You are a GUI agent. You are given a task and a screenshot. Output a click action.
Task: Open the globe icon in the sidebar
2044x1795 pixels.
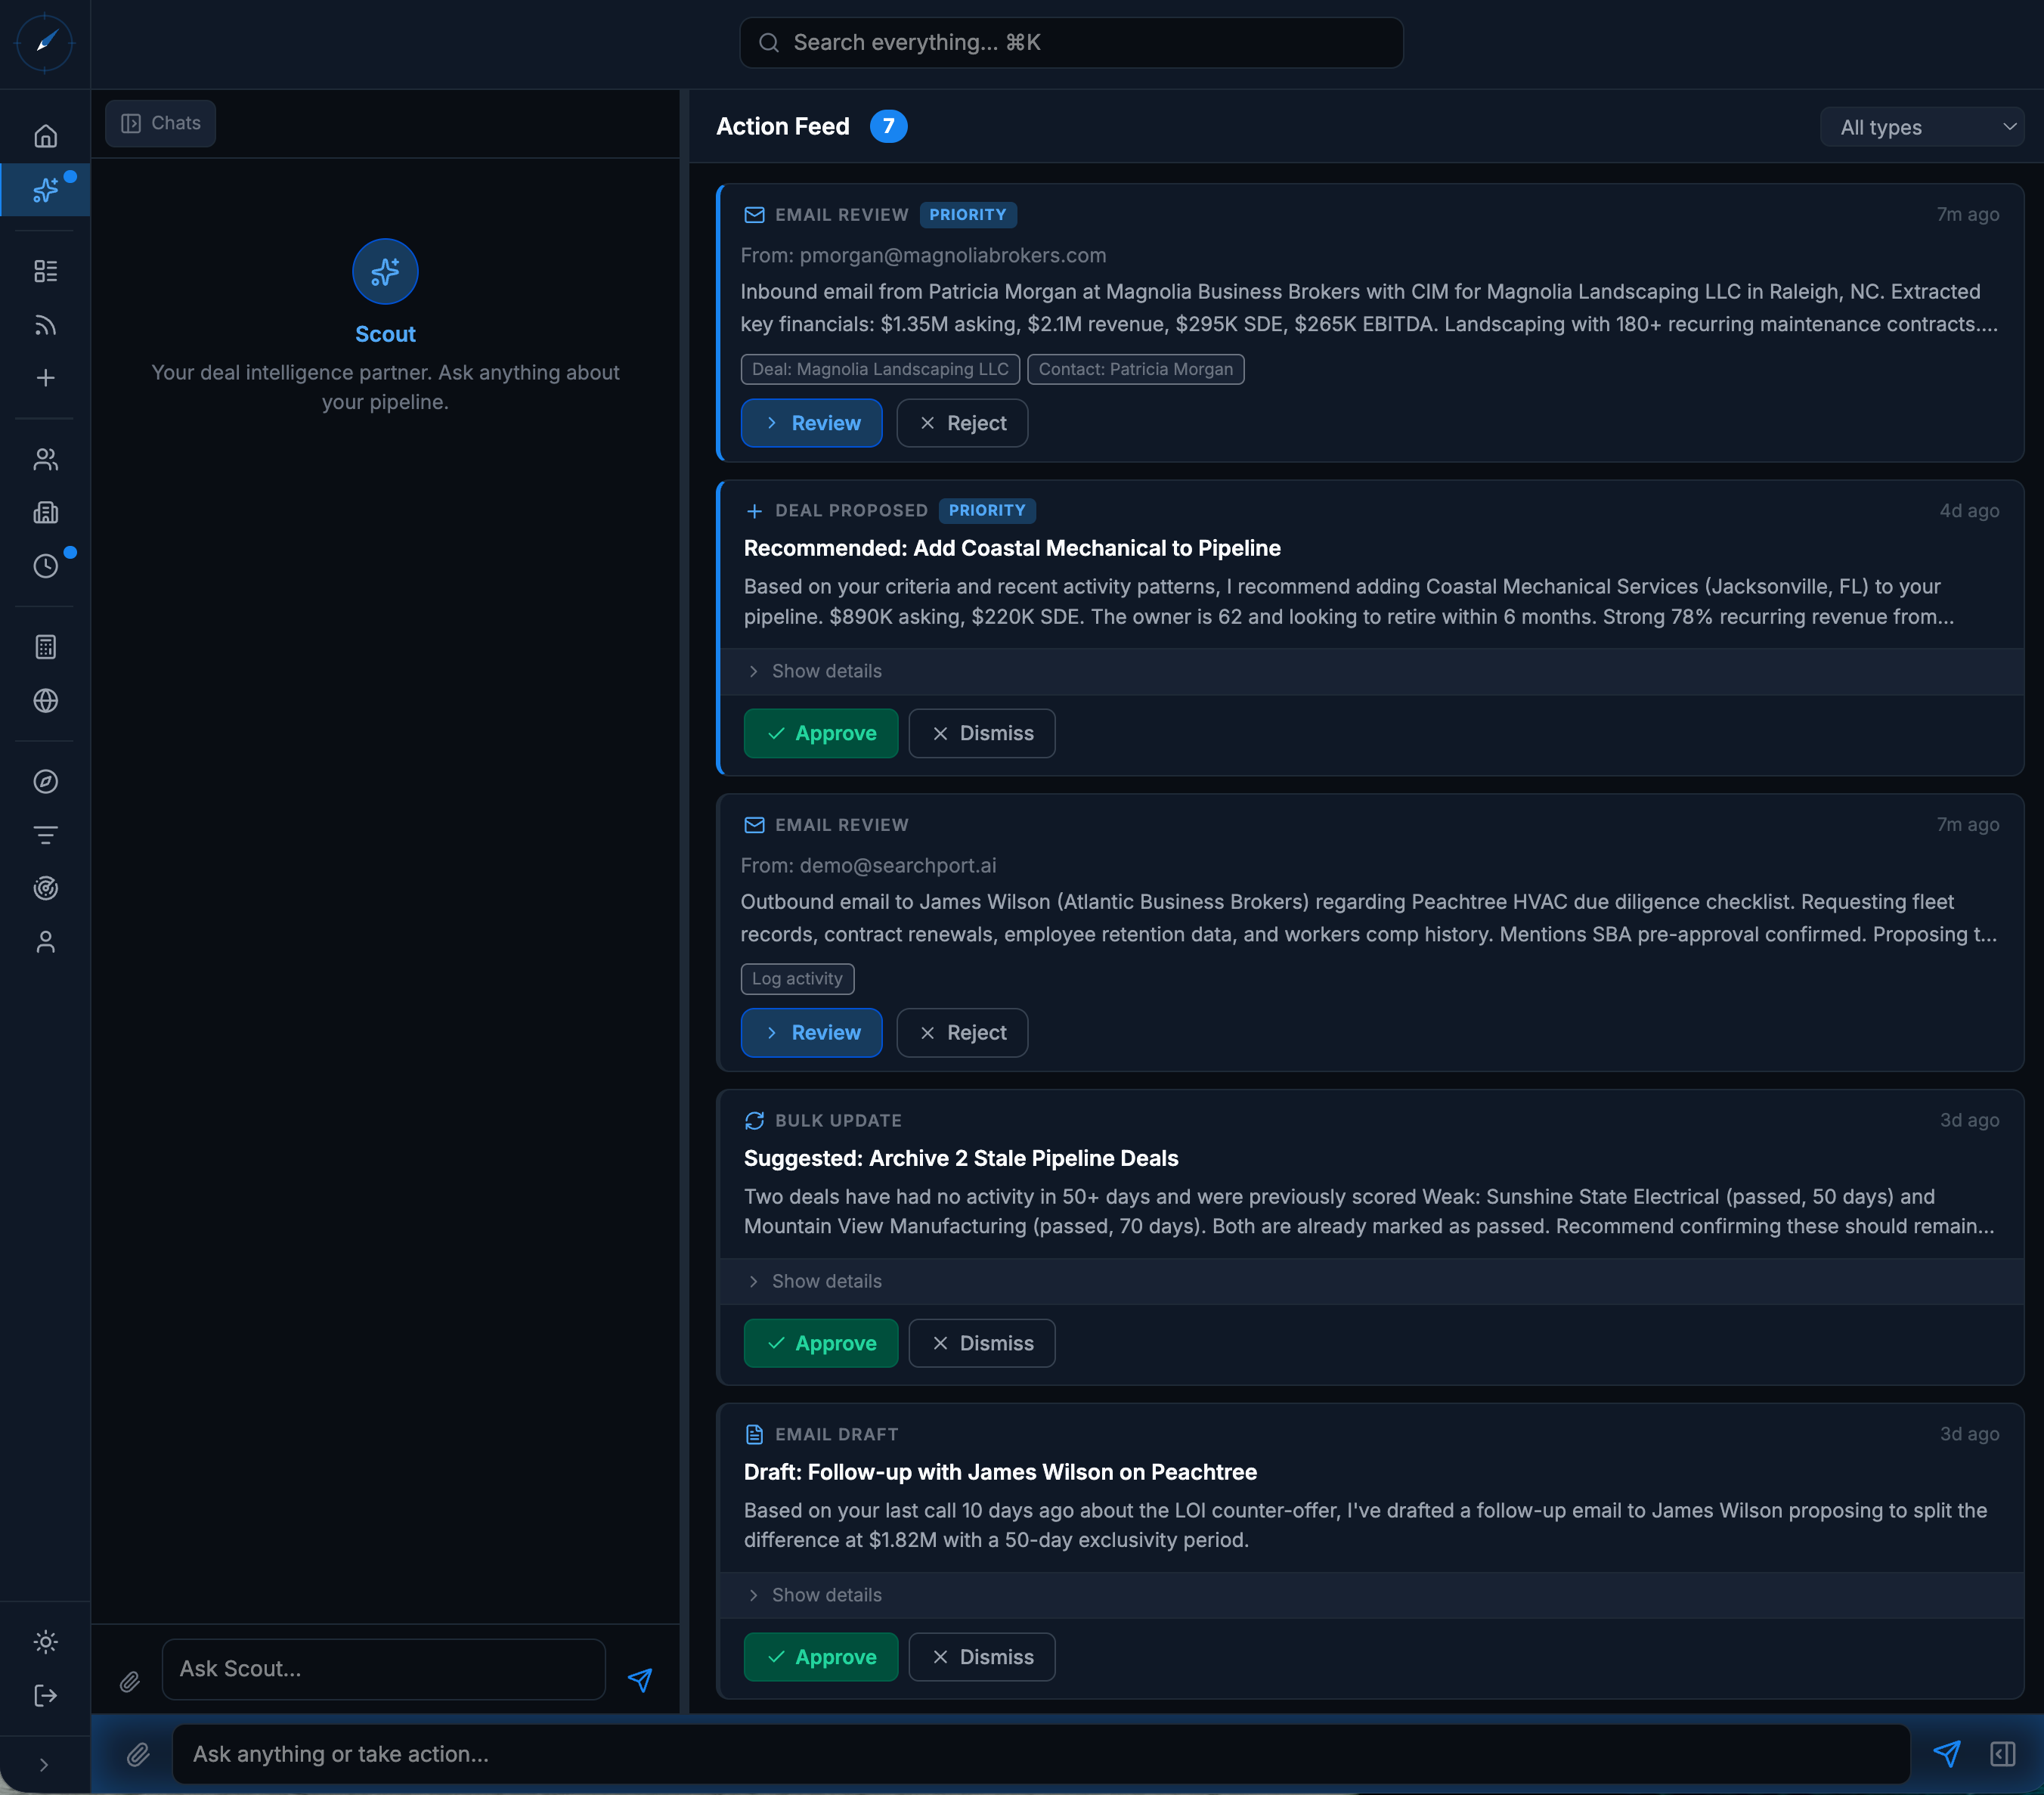(x=45, y=700)
